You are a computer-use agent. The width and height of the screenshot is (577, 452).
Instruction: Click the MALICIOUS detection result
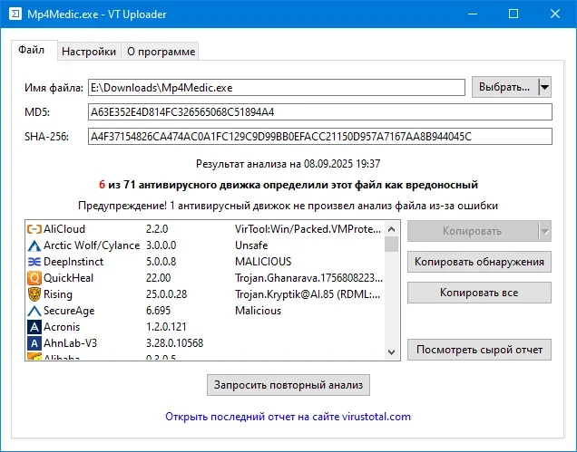click(x=263, y=262)
